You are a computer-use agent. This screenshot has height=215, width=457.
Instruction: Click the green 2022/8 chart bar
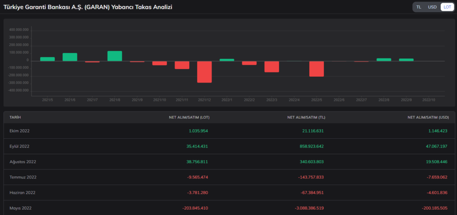click(x=384, y=60)
